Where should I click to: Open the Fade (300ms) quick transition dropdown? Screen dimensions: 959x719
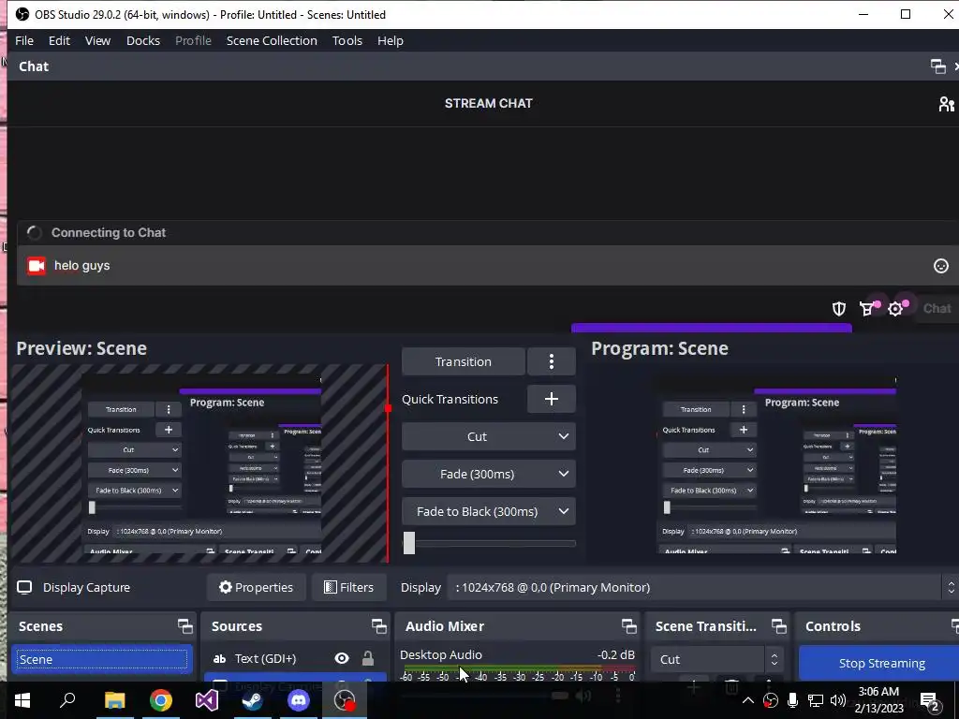pyautogui.click(x=488, y=474)
